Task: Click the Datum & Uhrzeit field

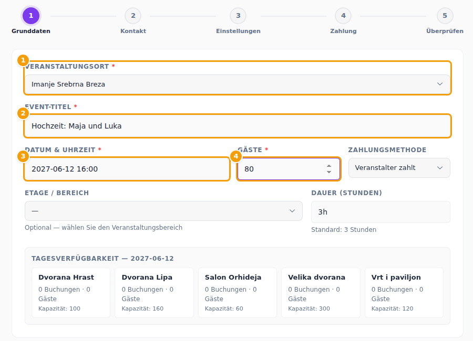Action: (127, 169)
